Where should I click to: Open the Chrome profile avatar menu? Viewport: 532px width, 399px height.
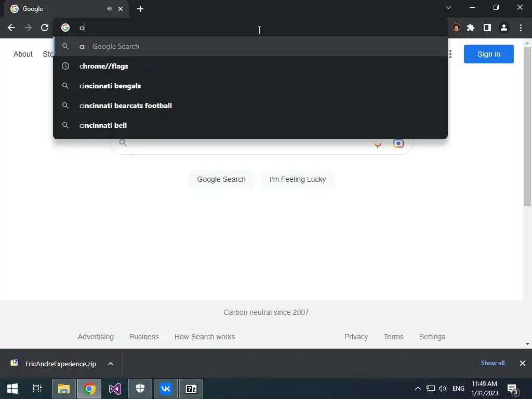point(504,28)
